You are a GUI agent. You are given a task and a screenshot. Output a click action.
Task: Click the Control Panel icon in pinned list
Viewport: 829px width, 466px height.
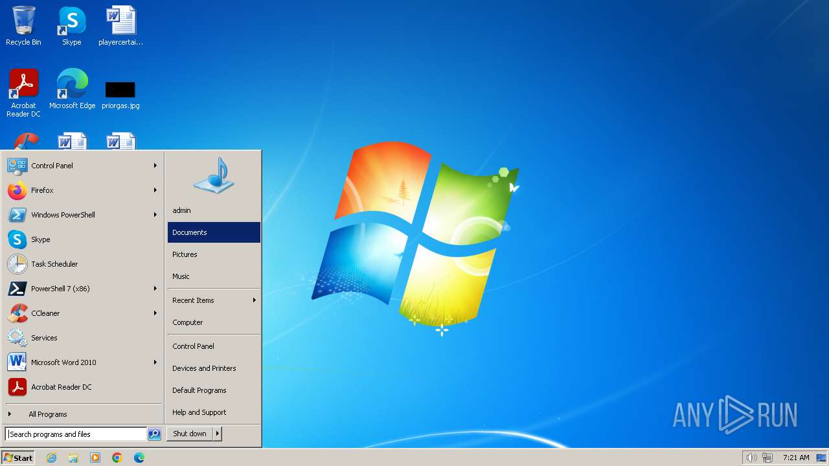[17, 166]
